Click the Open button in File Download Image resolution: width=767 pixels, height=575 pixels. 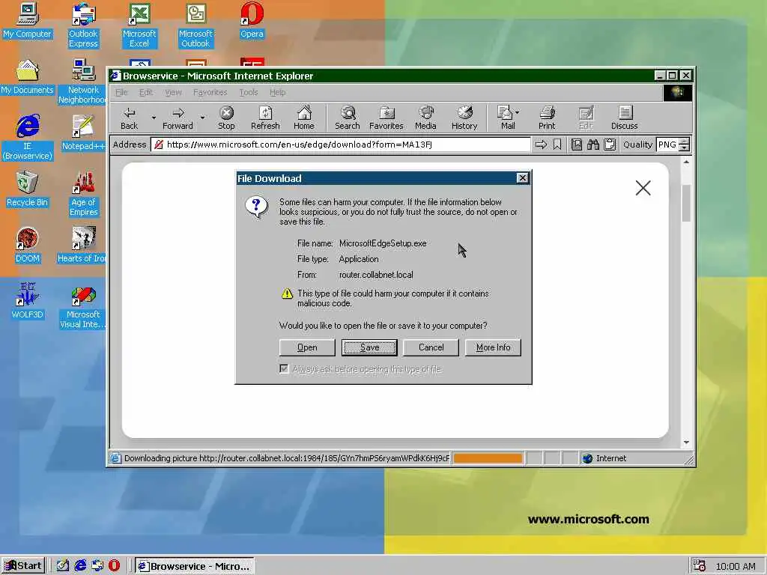pos(307,347)
